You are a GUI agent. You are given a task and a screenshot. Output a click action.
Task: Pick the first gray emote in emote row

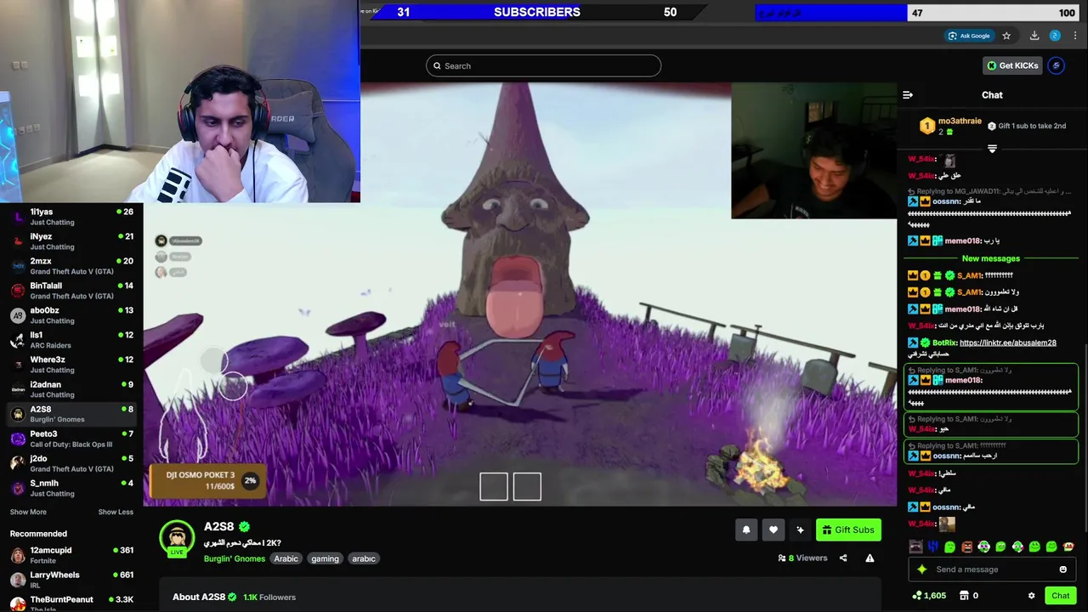click(x=915, y=547)
